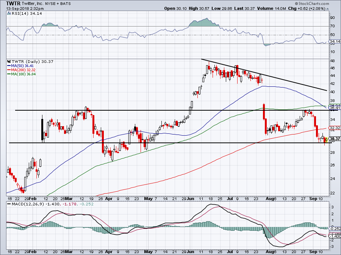This screenshot has height=255, width=341.
Task: Click the Last 30.37 quote value in header
Action: [244, 8]
